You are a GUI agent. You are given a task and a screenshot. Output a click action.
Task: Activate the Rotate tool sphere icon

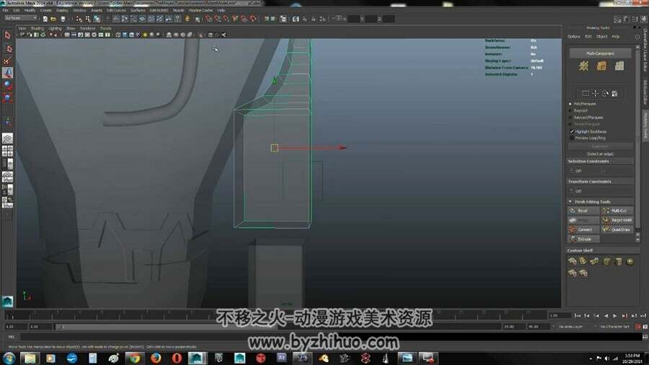[x=7, y=85]
